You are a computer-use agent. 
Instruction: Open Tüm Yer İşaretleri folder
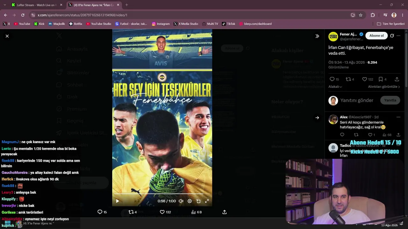click(x=390, y=24)
